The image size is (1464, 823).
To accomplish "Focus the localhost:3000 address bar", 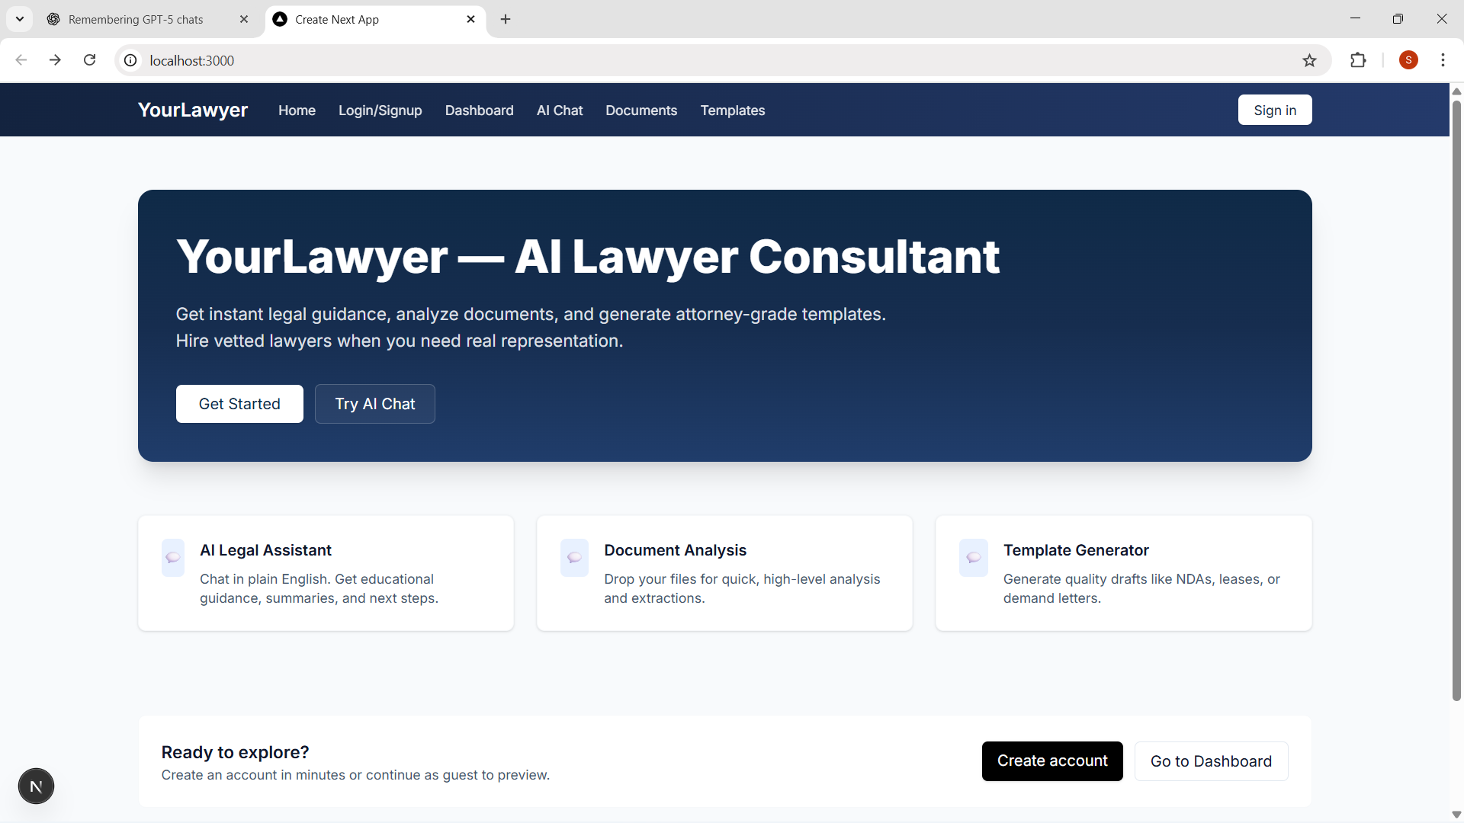I will click(686, 60).
